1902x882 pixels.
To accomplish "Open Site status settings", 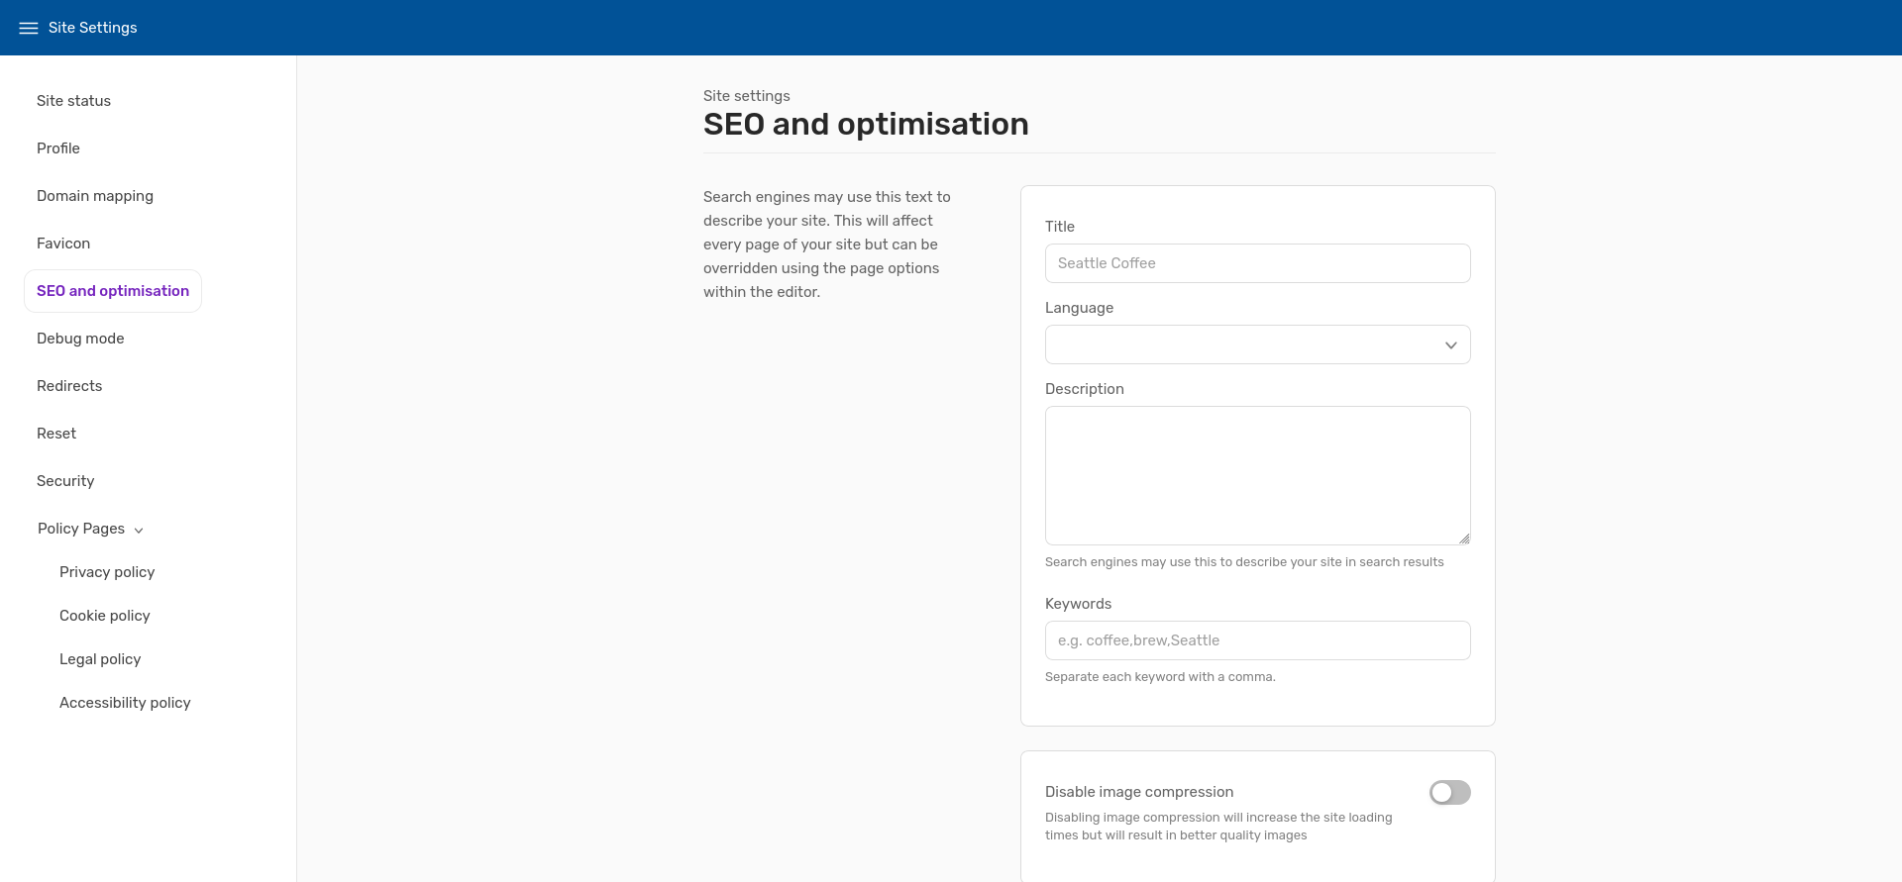I will tap(73, 101).
